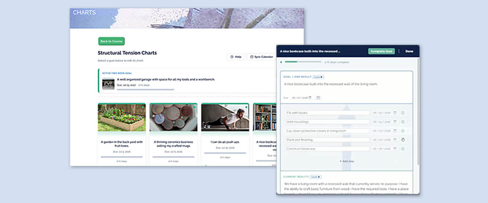
Task: Click the goal text 'A nice bookcase built-into the recessed wall'
Action: 330,84
